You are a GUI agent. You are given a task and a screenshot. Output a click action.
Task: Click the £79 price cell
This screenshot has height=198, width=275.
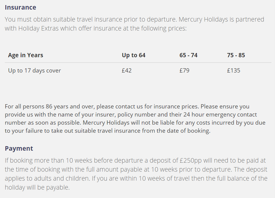[184, 71]
